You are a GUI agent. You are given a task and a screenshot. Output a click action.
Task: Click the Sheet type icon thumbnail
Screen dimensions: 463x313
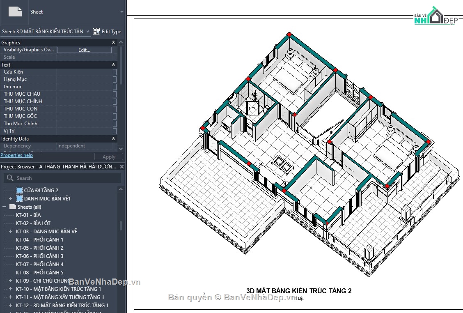coord(15,12)
